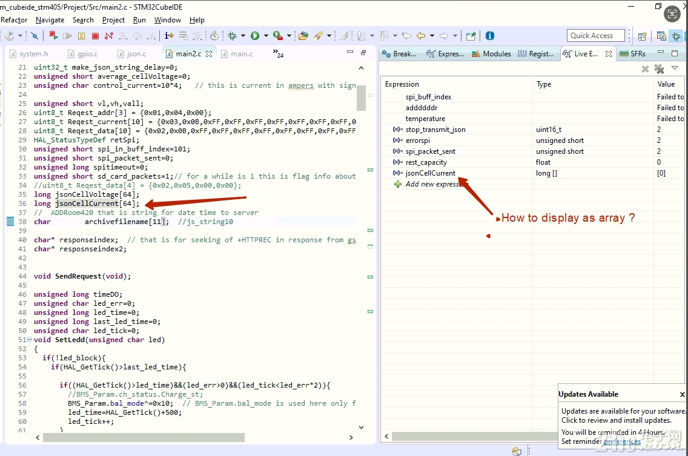Switch to the gpio.c editor tab
This screenshot has height=456, width=688.
(83, 53)
